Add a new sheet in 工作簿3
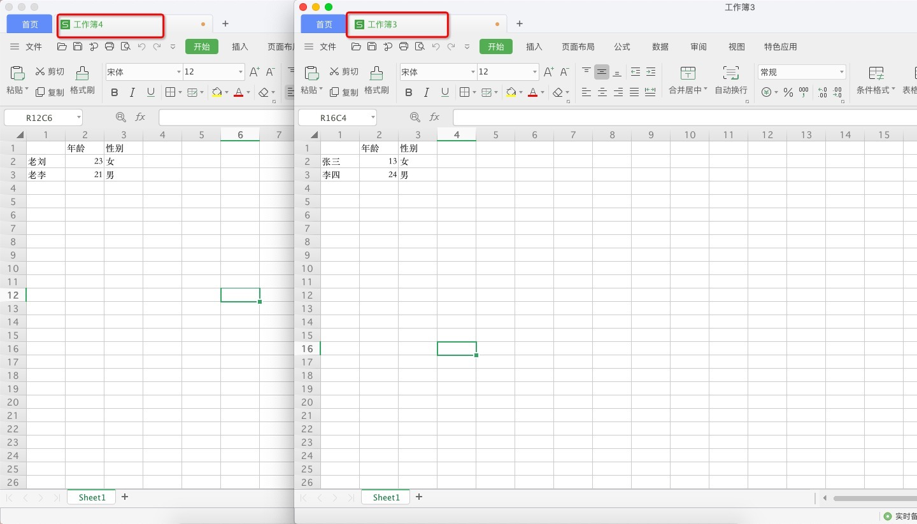Screen dimensions: 917x524 coord(418,497)
